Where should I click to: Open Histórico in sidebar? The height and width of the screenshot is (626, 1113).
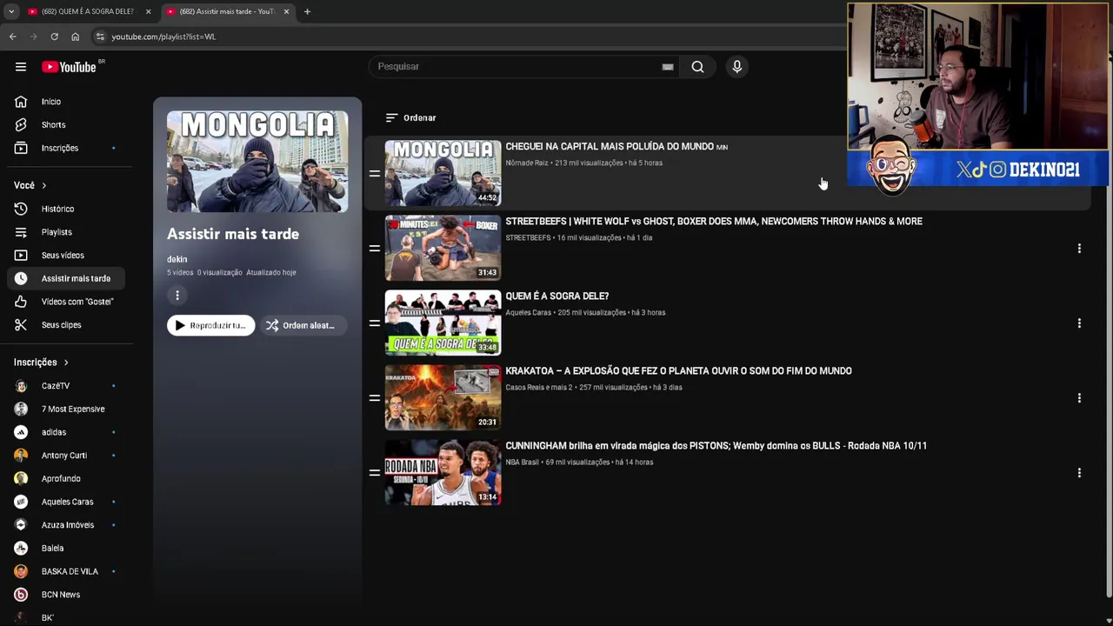(68, 209)
